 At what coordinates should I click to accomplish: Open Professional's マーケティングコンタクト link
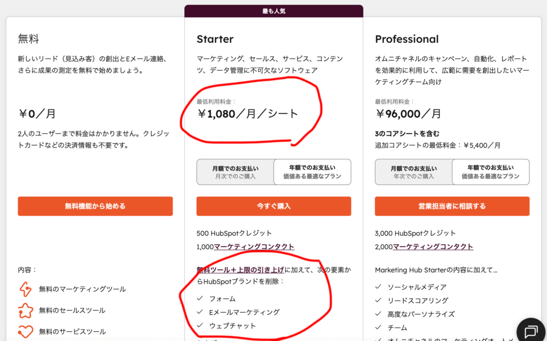point(433,246)
